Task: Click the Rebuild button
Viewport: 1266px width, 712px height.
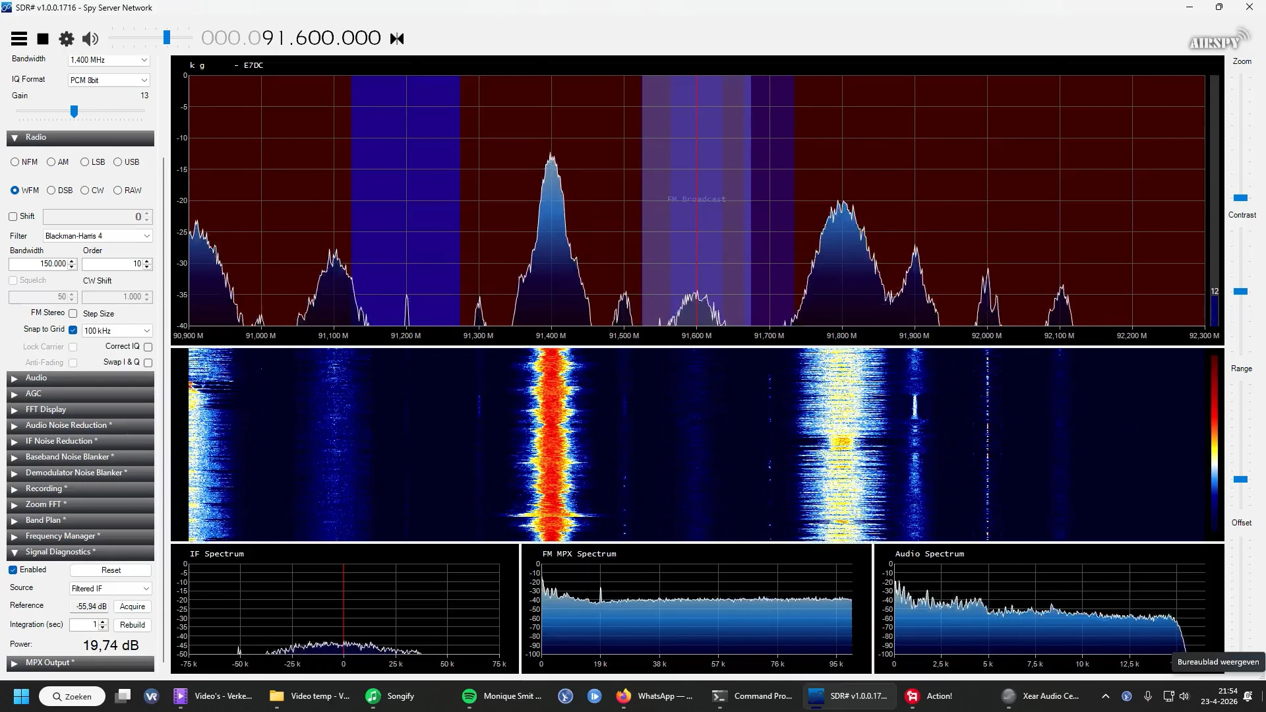Action: [133, 625]
